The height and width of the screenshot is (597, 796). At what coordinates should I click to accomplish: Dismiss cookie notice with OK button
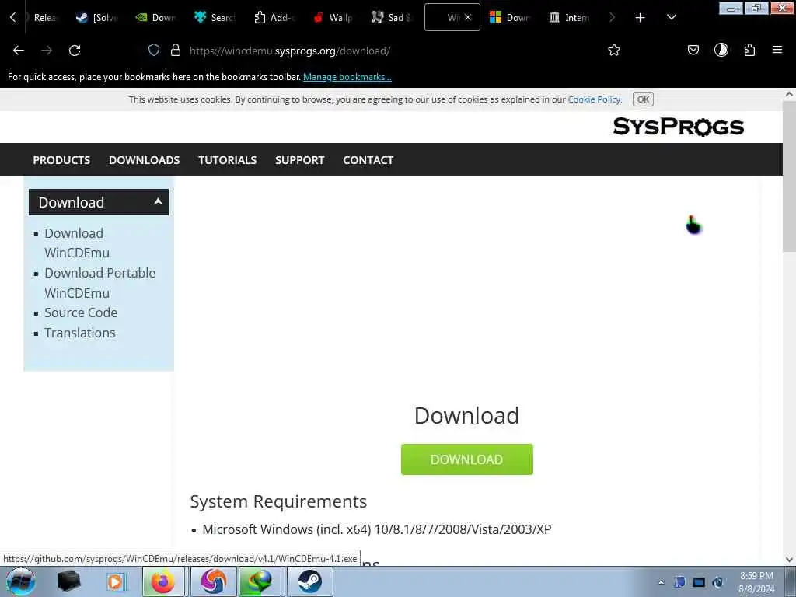click(643, 99)
